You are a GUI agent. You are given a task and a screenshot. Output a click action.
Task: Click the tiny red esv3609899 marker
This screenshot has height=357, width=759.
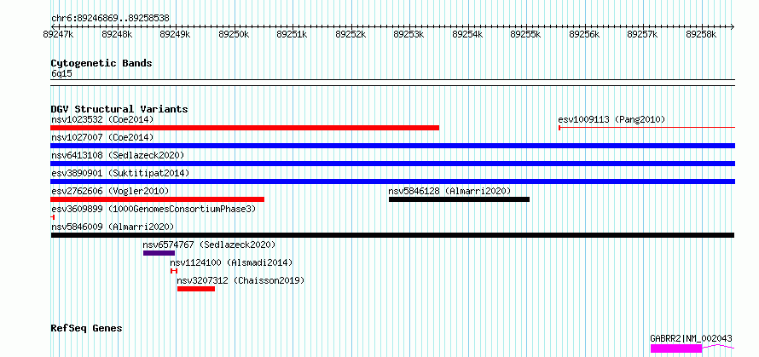[x=53, y=217]
